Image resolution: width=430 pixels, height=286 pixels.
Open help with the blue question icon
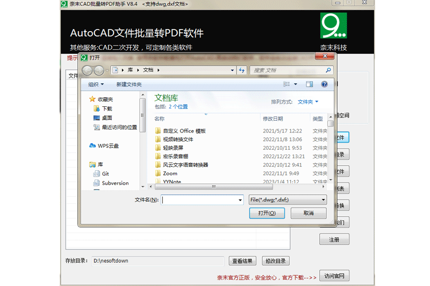click(324, 84)
